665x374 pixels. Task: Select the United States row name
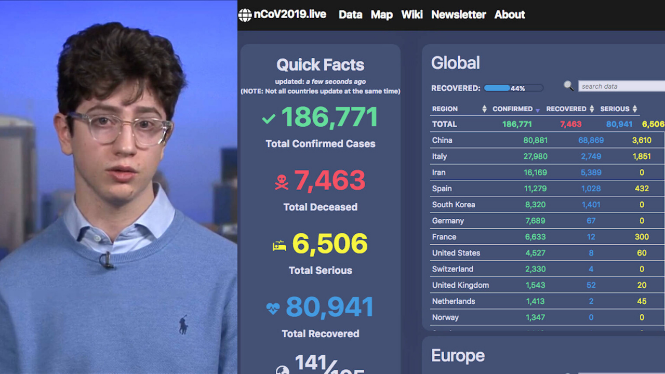(456, 253)
